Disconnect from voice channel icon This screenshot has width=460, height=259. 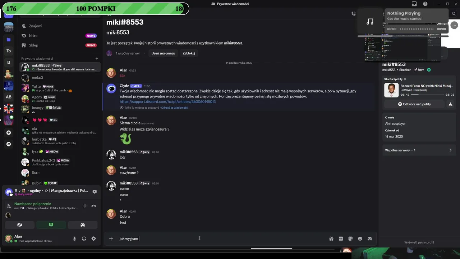click(x=94, y=206)
